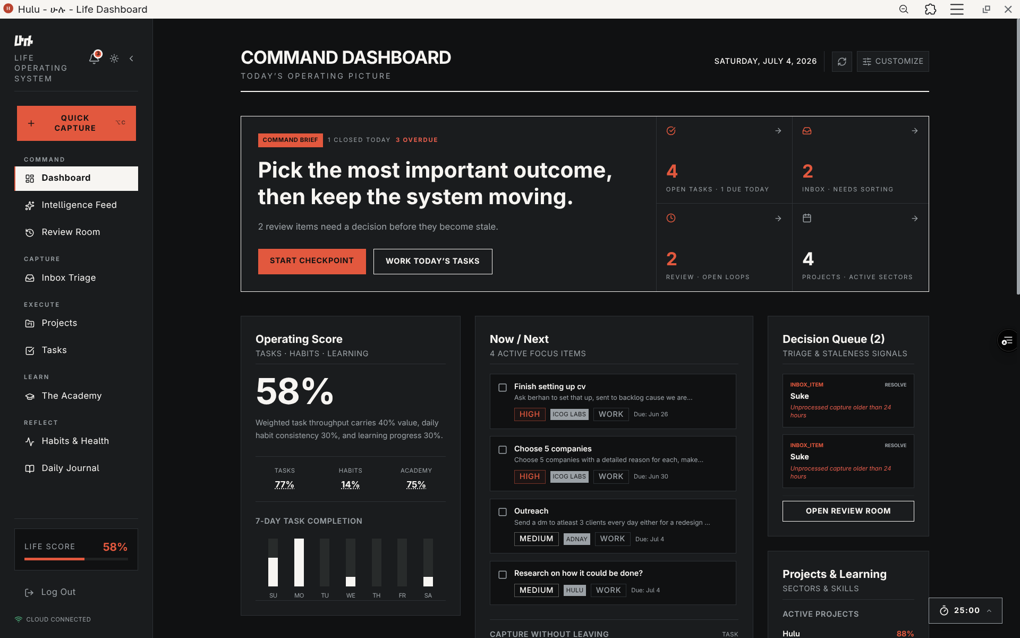Open Intelligence Feed
The width and height of the screenshot is (1020, 638).
click(76, 205)
